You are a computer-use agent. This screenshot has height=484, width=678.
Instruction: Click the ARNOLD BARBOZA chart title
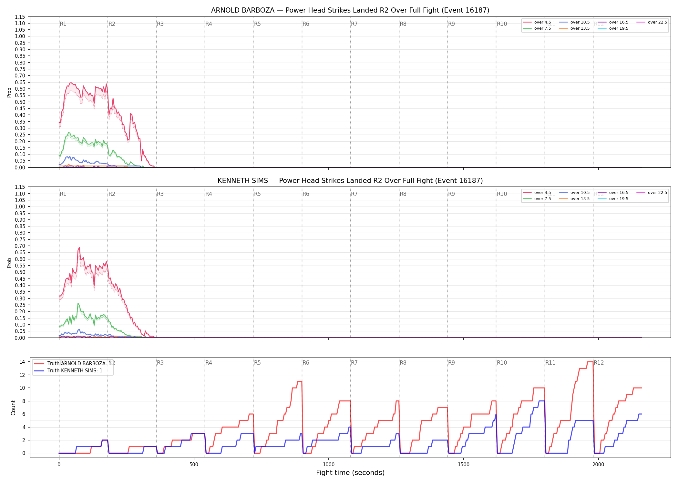pyautogui.click(x=350, y=10)
